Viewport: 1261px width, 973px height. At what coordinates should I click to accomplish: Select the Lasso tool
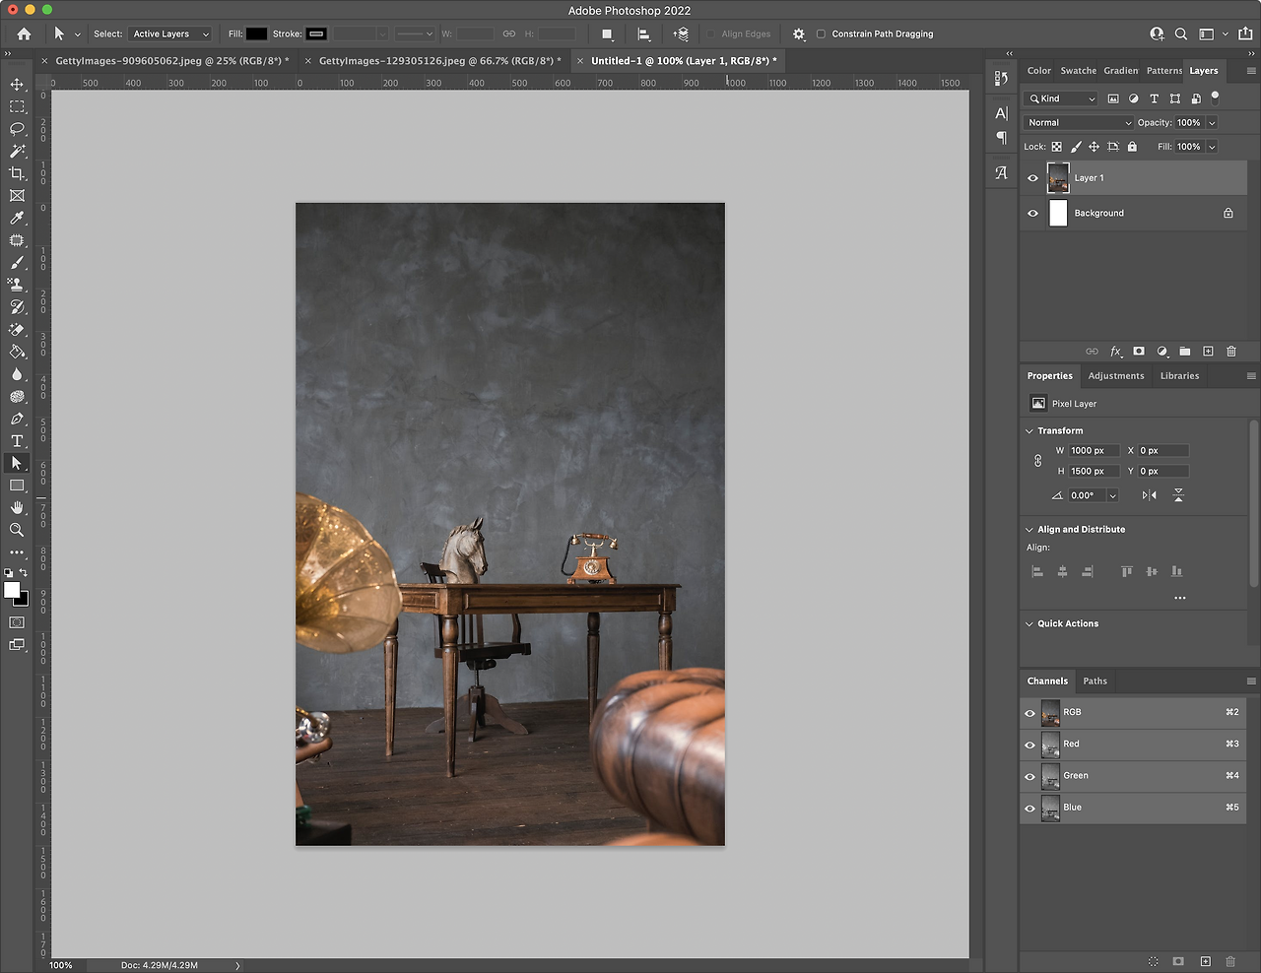tap(17, 129)
